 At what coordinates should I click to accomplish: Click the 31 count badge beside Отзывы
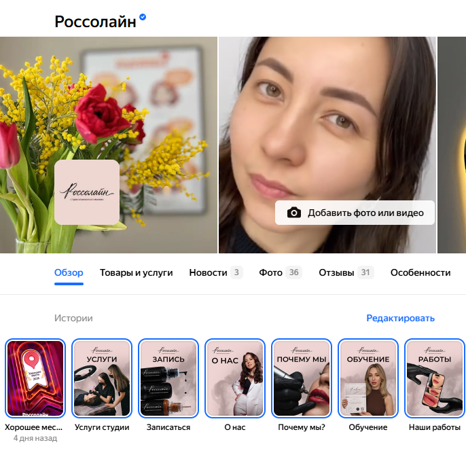tap(365, 272)
